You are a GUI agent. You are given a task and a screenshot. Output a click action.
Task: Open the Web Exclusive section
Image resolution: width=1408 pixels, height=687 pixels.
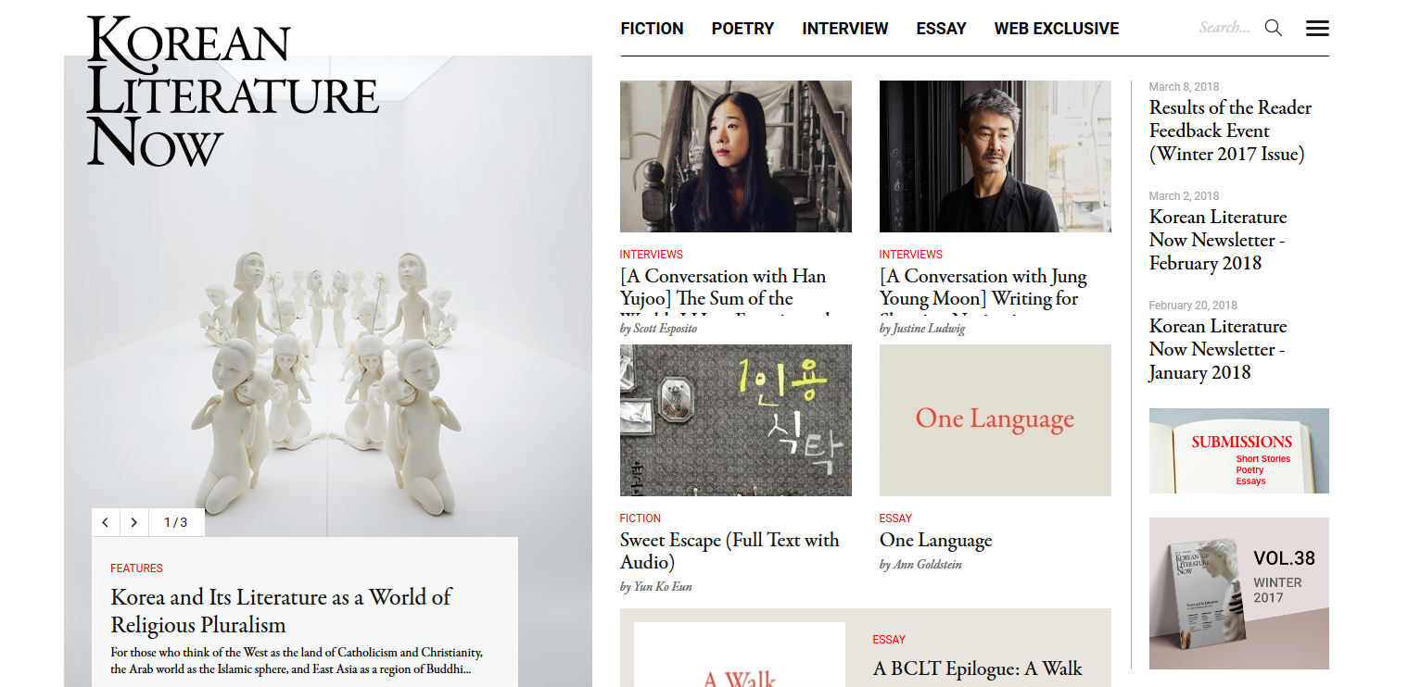coord(1056,29)
